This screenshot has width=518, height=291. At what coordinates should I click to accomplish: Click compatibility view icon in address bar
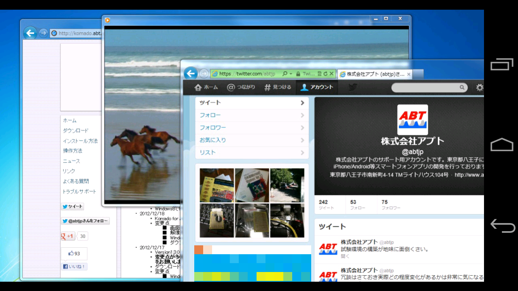[x=320, y=74]
